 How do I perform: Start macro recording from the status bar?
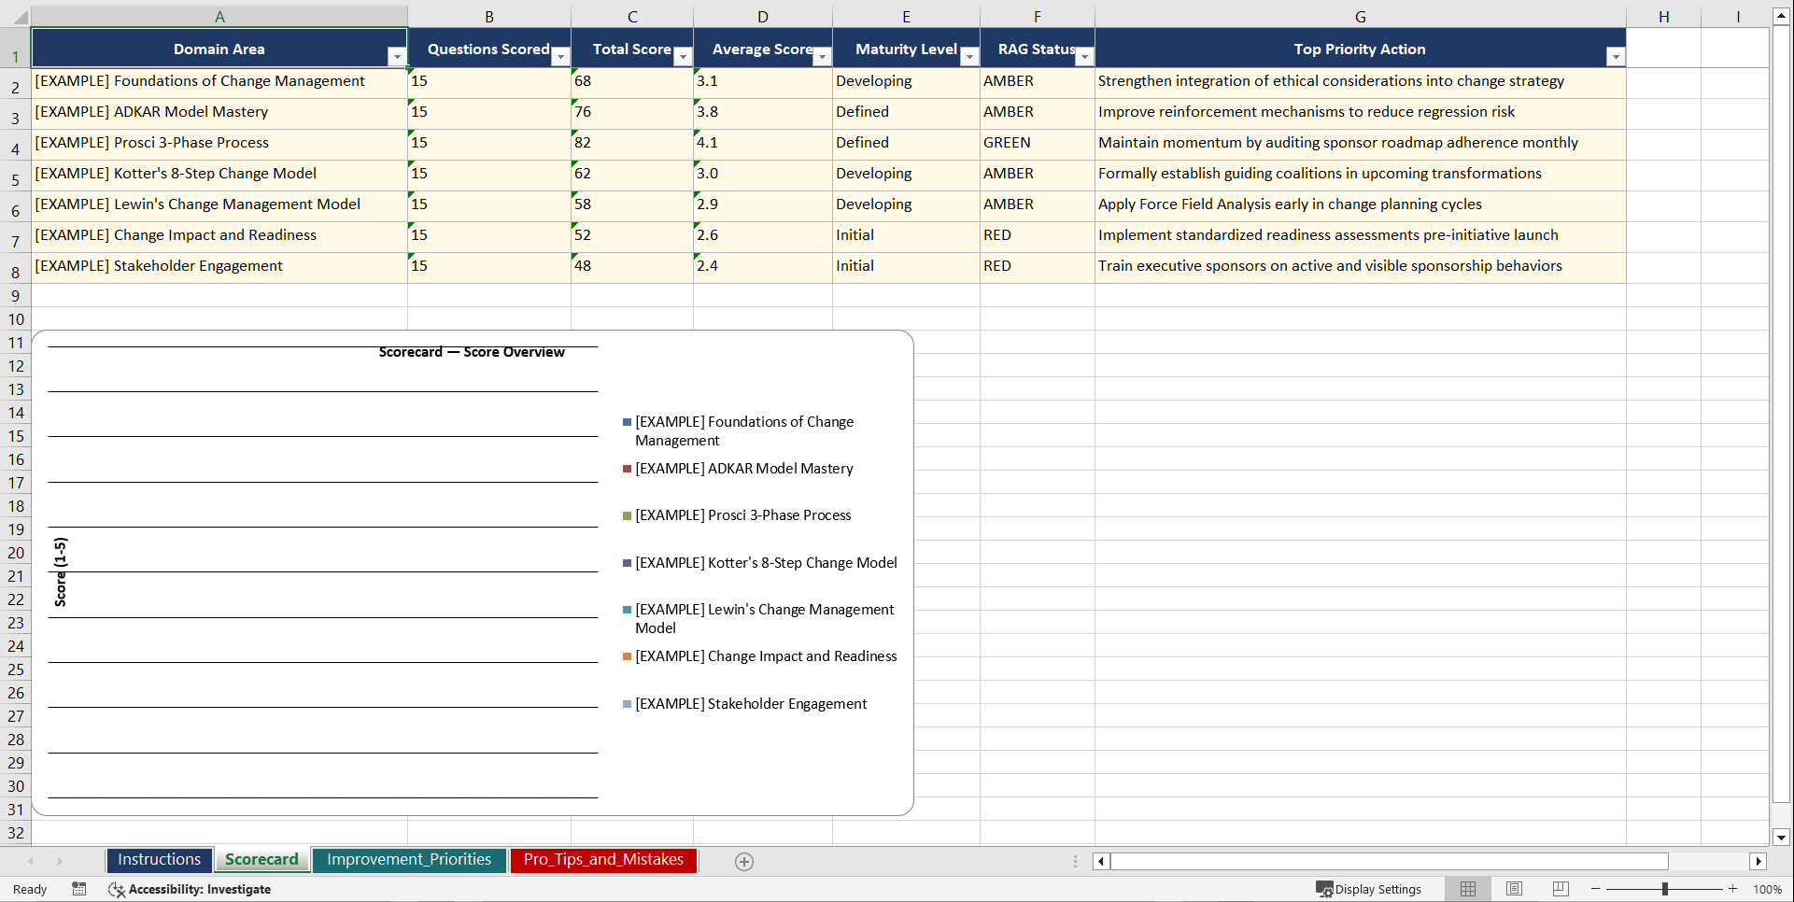point(79,889)
